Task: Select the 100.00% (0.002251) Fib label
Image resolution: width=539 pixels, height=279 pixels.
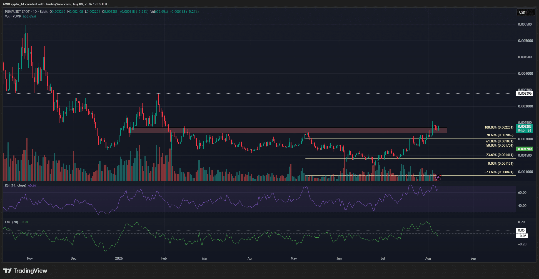Action: tap(499, 127)
